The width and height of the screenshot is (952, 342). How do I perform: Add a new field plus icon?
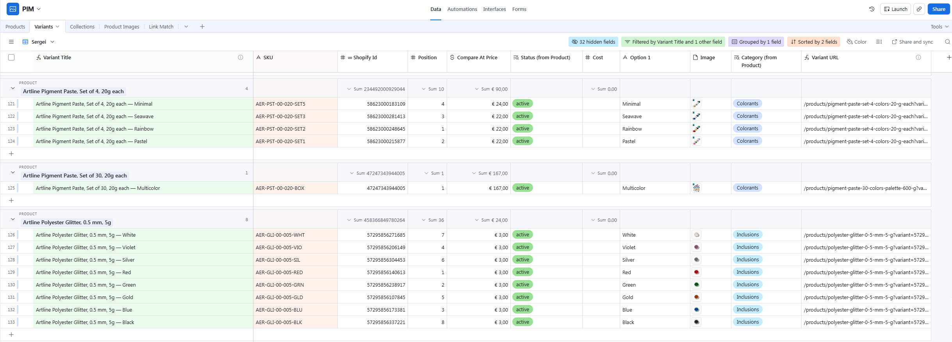(x=949, y=57)
